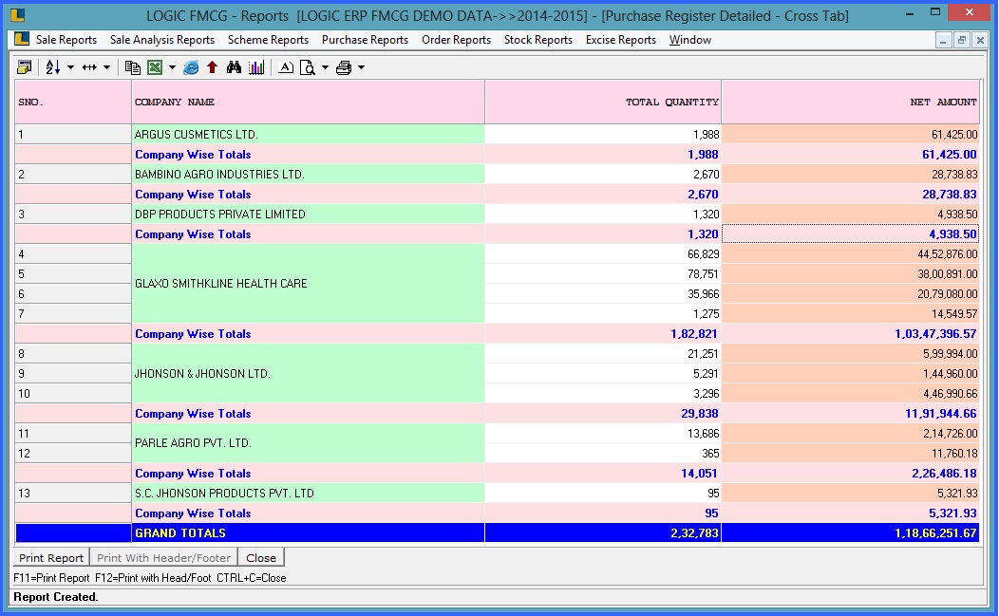Click the SNO. column header
This screenshot has height=616, width=999.
73,102
